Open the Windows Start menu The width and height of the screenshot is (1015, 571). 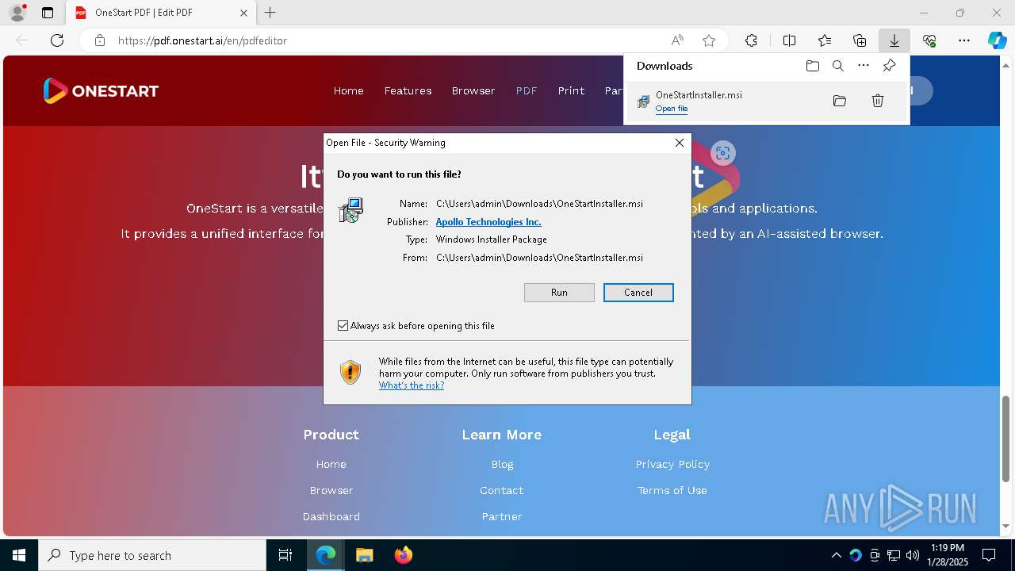tap(19, 555)
